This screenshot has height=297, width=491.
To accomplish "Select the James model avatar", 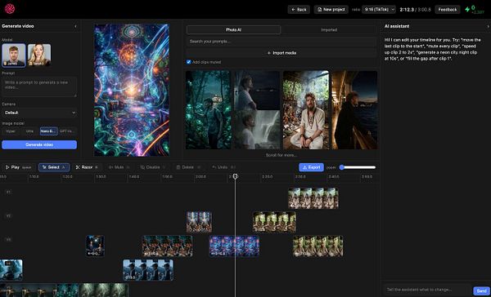I will 14,55.
